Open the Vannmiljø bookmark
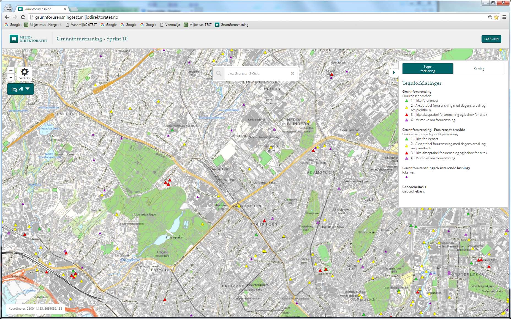Viewport: 511px width, 319px height. (170, 25)
